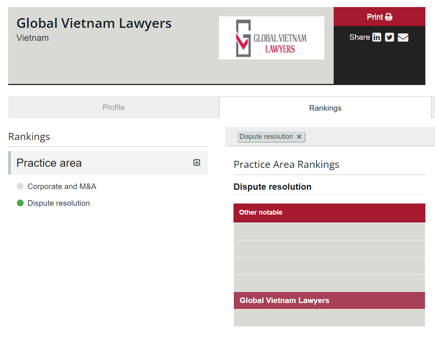Screen dimensions: 435x358
Task: Click the Global Vietnam Lawyers page title
Action: [x=94, y=23]
